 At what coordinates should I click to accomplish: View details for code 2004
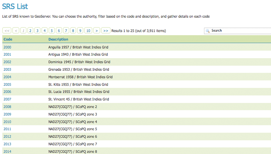pyautogui.click(x=7, y=77)
